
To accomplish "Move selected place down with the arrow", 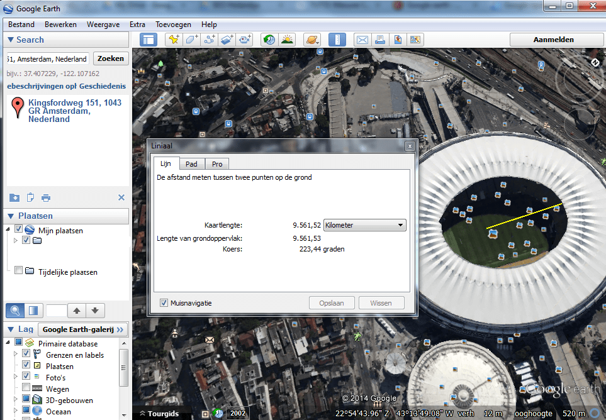I will (95, 311).
